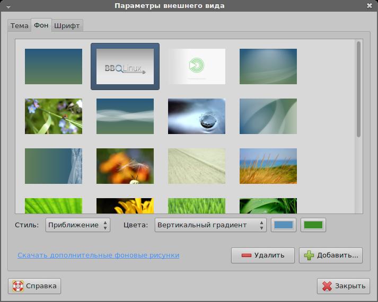Click the Удалить button
Screen dimensions: 378x302
tap(263, 255)
